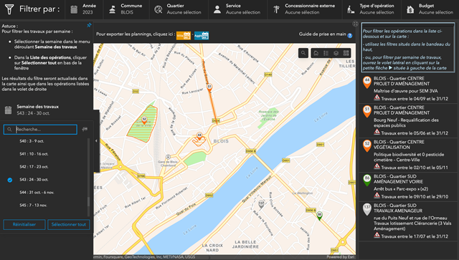This screenshot has height=260, width=459.
Task: Open the Année filter dropdown
Action: point(84,9)
